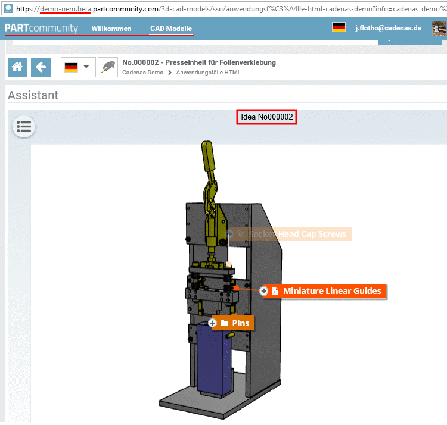Image resolution: width=447 pixels, height=425 pixels.
Task: Open the Assistant list menu icon
Action: [24, 126]
